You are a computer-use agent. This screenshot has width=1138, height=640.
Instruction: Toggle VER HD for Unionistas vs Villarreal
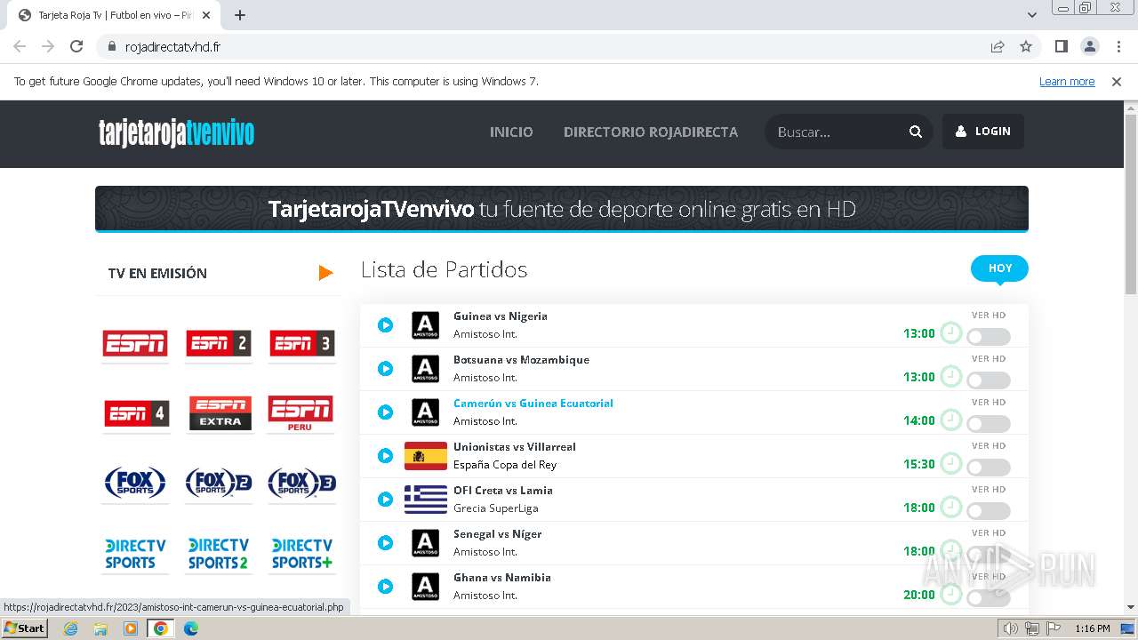click(x=989, y=468)
